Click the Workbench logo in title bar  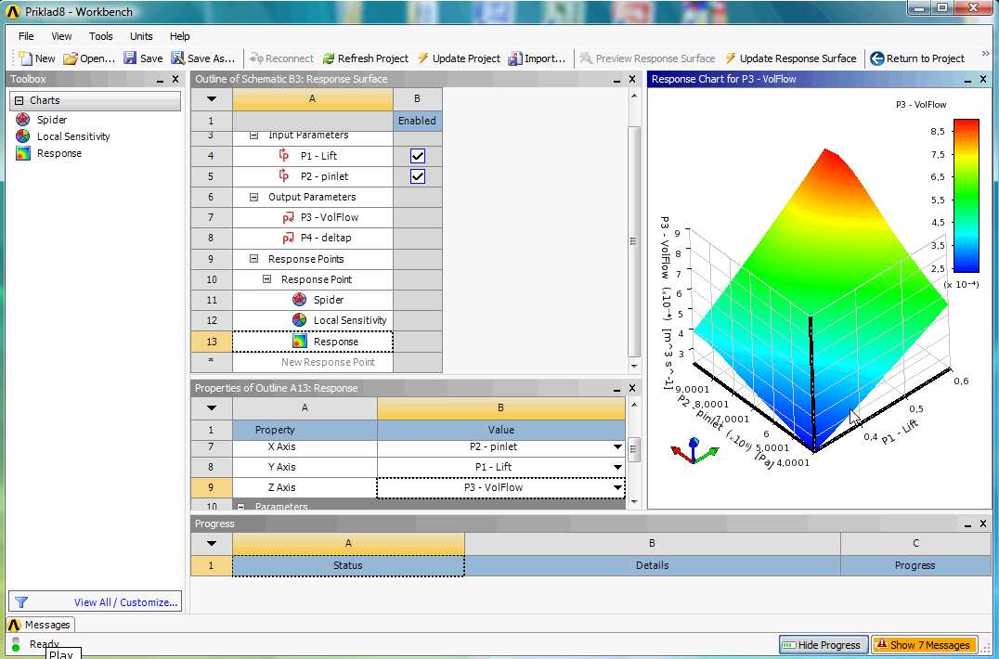(x=13, y=11)
